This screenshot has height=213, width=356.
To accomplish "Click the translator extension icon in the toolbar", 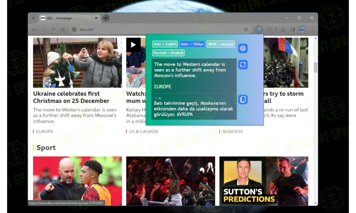I will tap(259, 29).
